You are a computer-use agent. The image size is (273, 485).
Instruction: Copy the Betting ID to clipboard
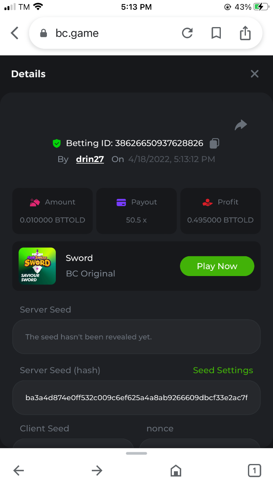point(214,143)
